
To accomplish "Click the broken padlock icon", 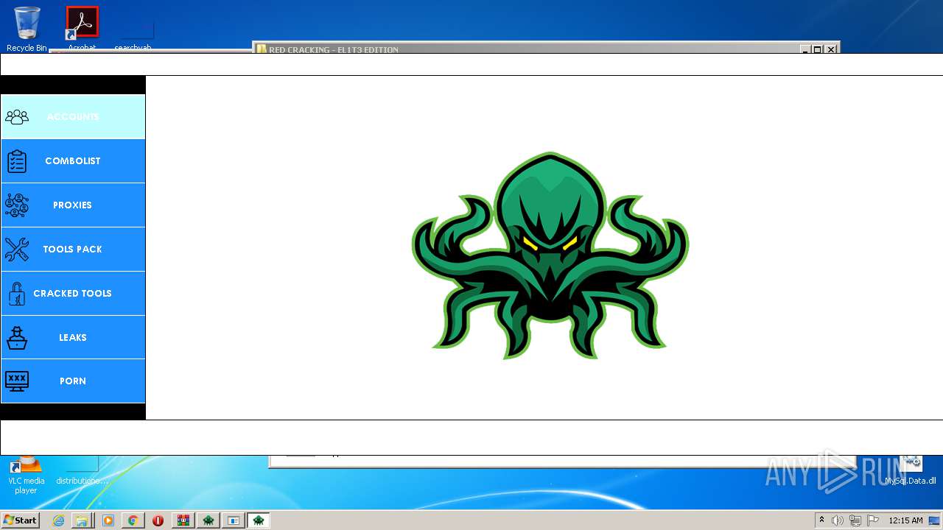I will click(x=17, y=294).
